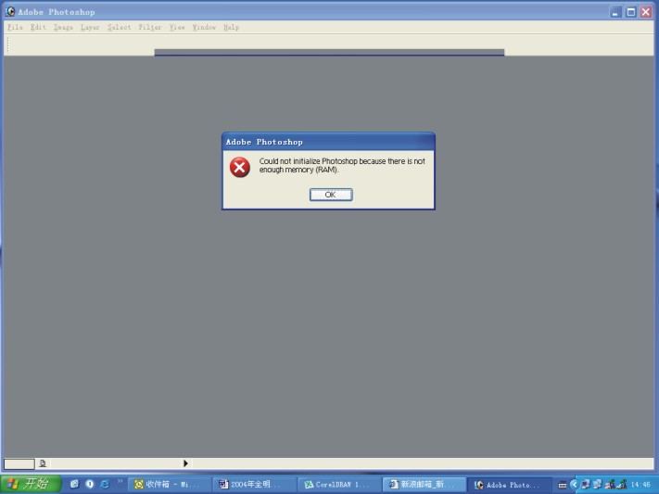The width and height of the screenshot is (659, 494).
Task: Switch to the 收件箱 mail taskbar button
Action: pos(168,484)
